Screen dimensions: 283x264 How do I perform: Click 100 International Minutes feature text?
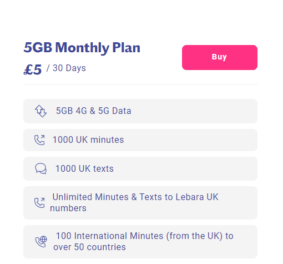coord(145,236)
